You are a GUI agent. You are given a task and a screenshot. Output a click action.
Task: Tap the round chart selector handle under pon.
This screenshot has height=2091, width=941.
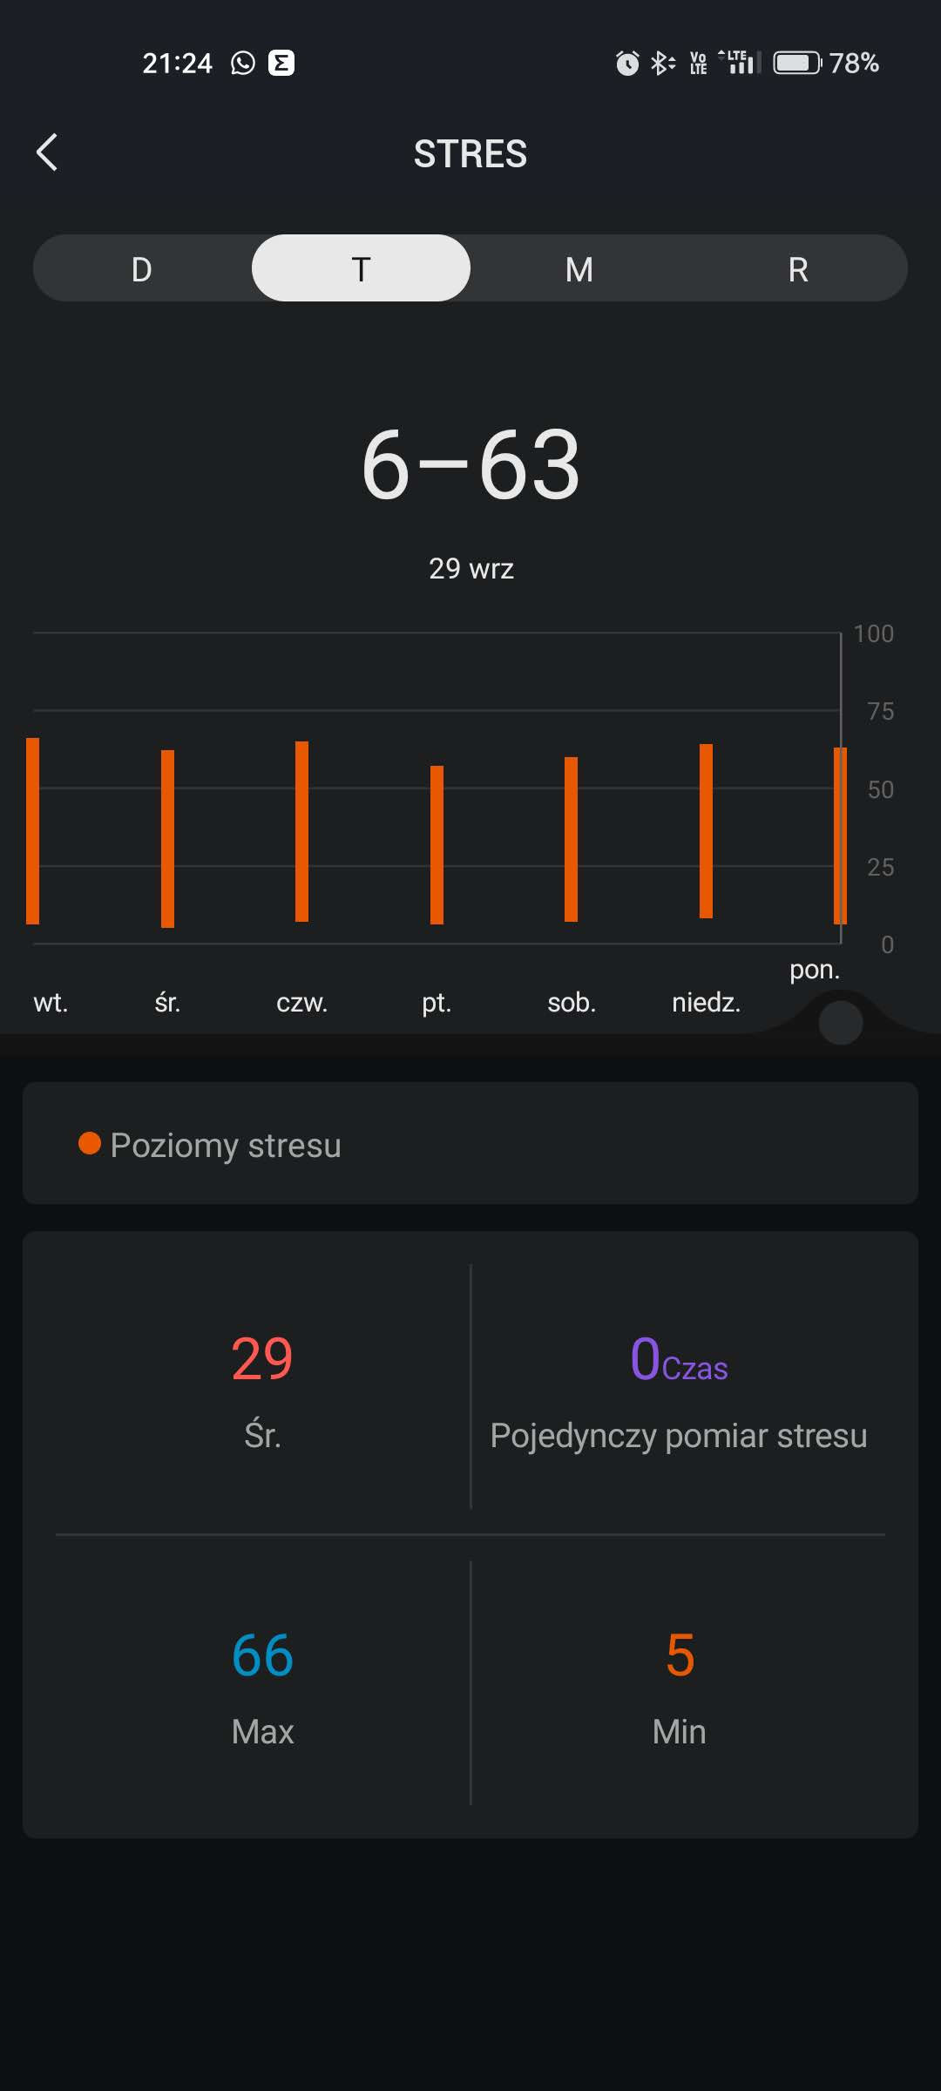pos(840,1022)
